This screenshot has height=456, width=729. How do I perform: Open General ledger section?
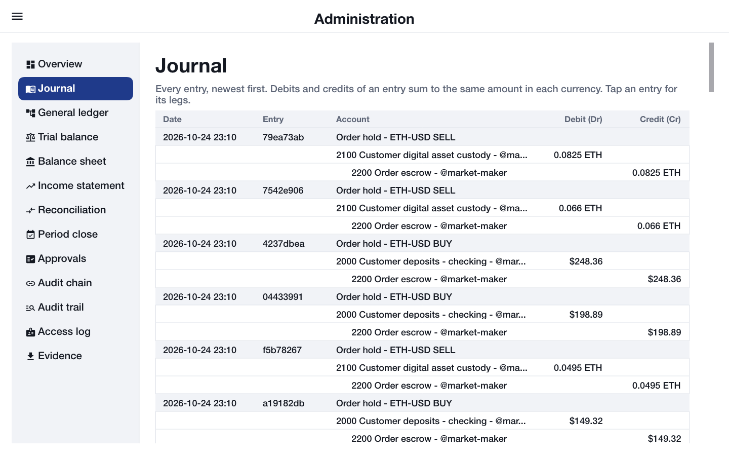click(x=75, y=113)
